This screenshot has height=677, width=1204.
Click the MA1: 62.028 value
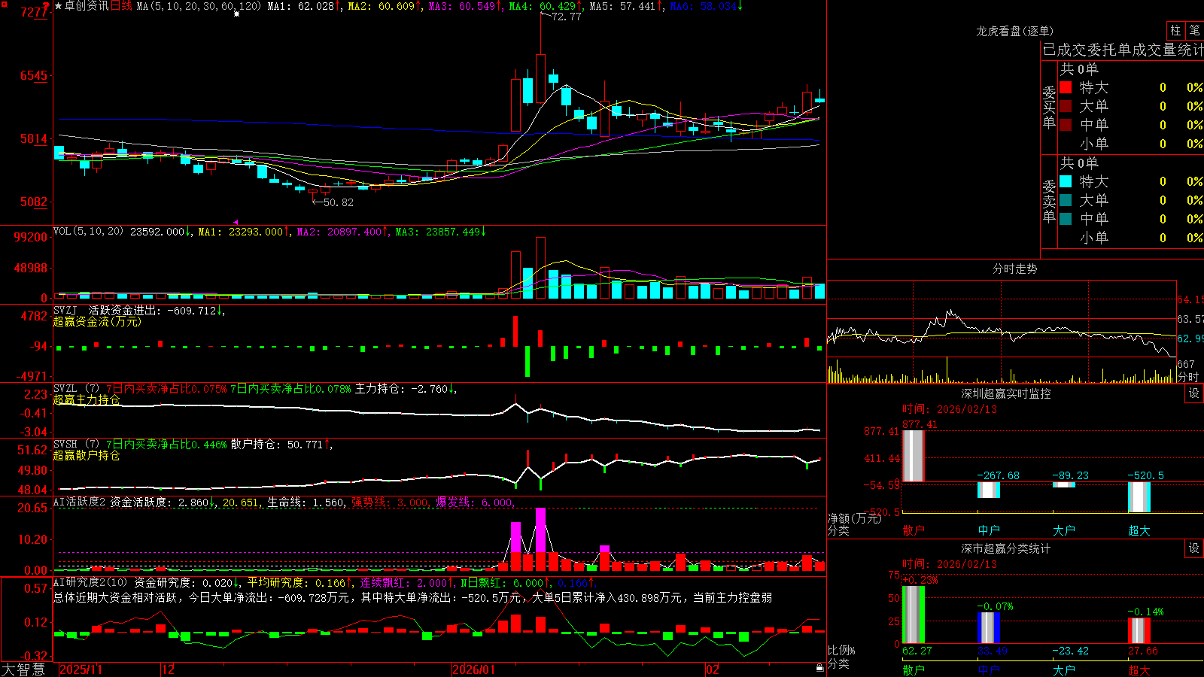point(303,6)
